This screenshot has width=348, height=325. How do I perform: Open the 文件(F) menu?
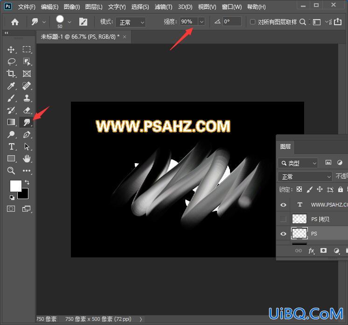27,7
